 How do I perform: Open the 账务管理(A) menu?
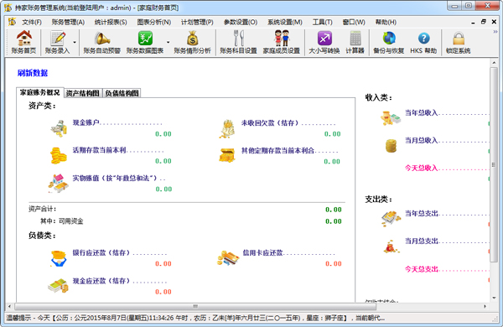coord(68,22)
